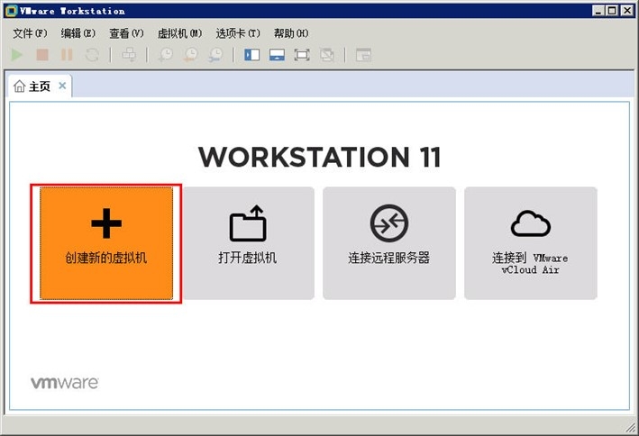
Task: Click 创建新的虚拟机 label
Action: (x=106, y=258)
